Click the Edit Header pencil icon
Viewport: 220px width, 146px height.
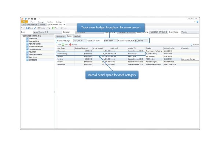click(35, 28)
